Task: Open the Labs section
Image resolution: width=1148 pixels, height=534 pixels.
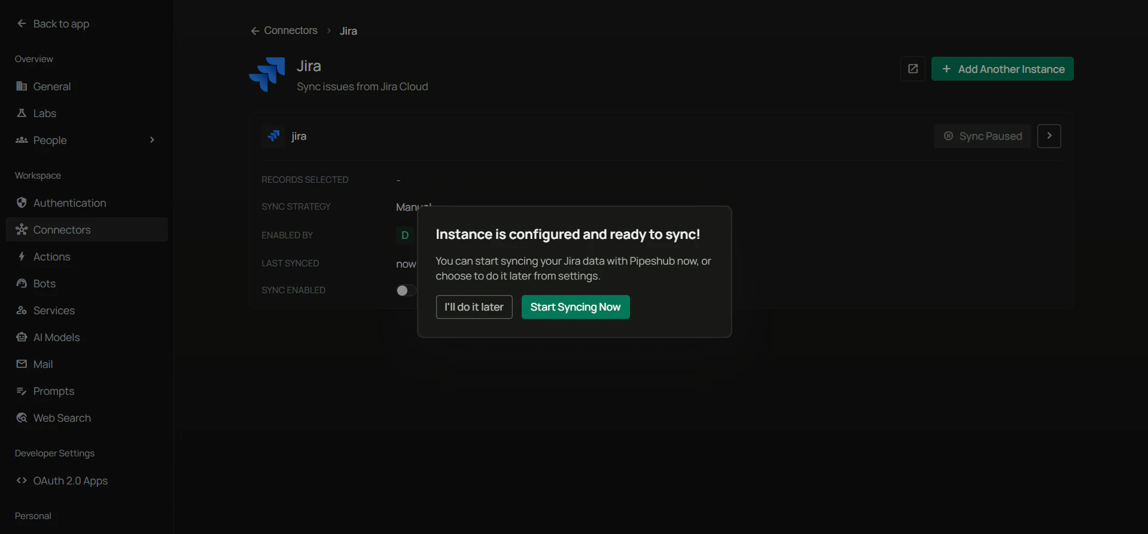Action: [x=87, y=113]
